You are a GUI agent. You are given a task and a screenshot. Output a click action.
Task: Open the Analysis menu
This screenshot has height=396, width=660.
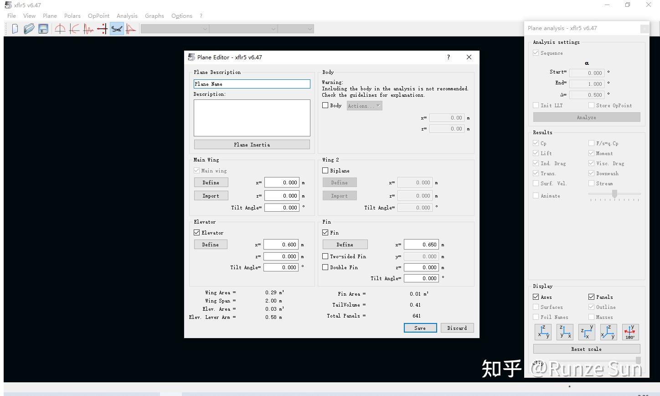tap(127, 16)
